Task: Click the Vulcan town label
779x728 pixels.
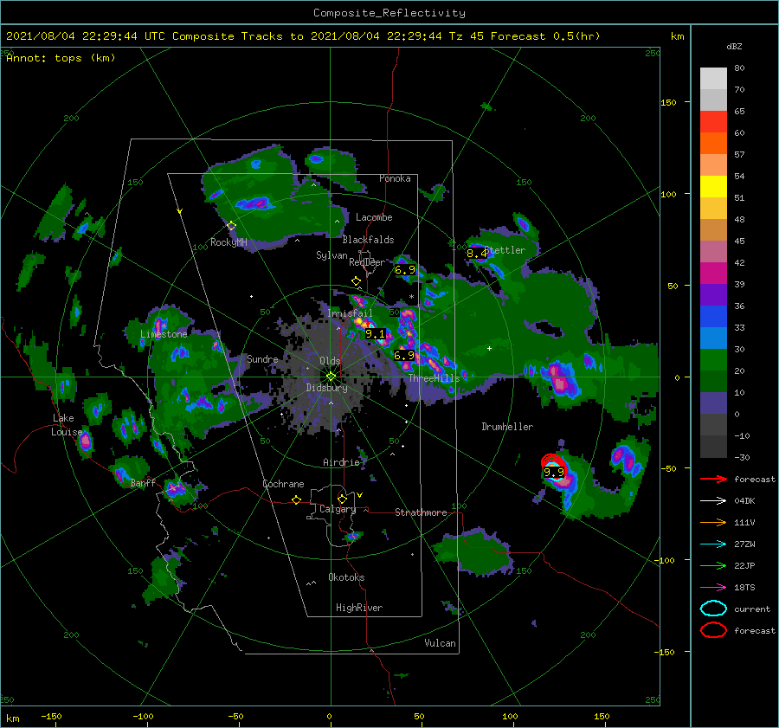Action: [441, 643]
